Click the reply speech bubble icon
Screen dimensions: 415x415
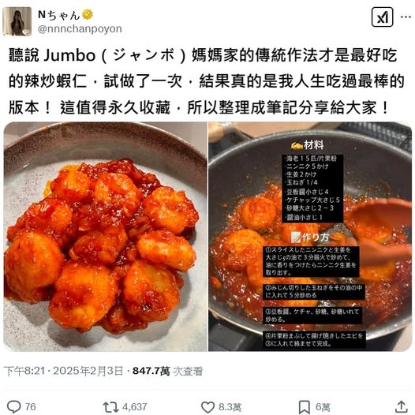click(x=13, y=406)
